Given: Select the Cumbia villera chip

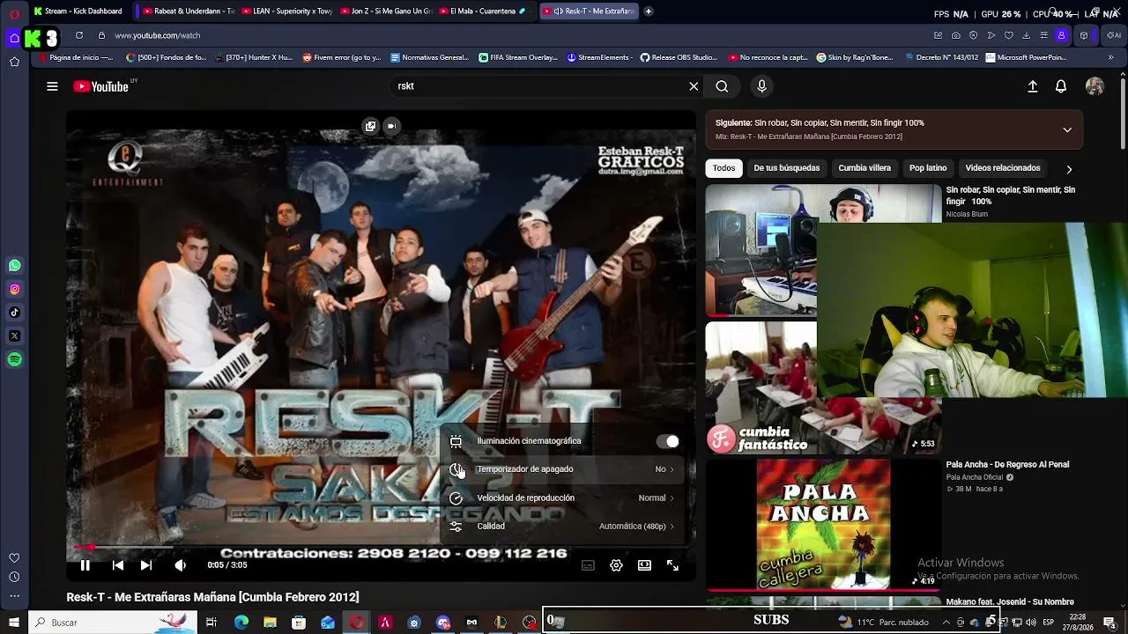Looking at the screenshot, I should click(x=865, y=168).
